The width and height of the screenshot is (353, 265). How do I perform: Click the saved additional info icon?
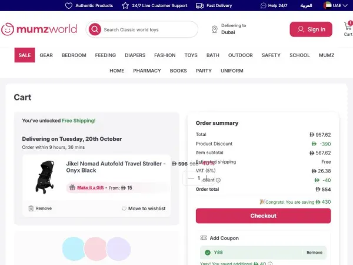coord(270,263)
